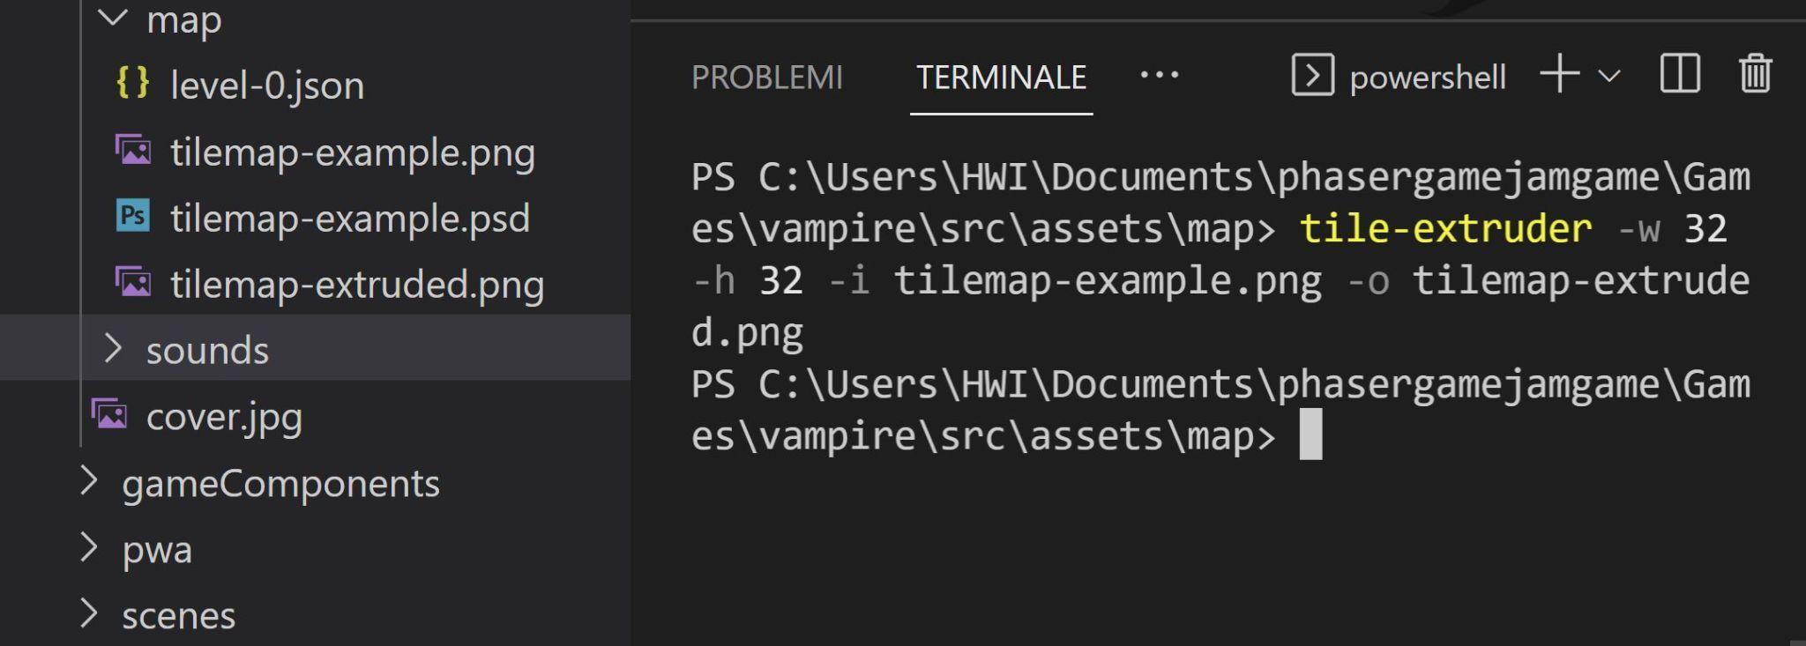
Task: Click the image icon beside tilemap-extruded.png
Action: (x=133, y=282)
